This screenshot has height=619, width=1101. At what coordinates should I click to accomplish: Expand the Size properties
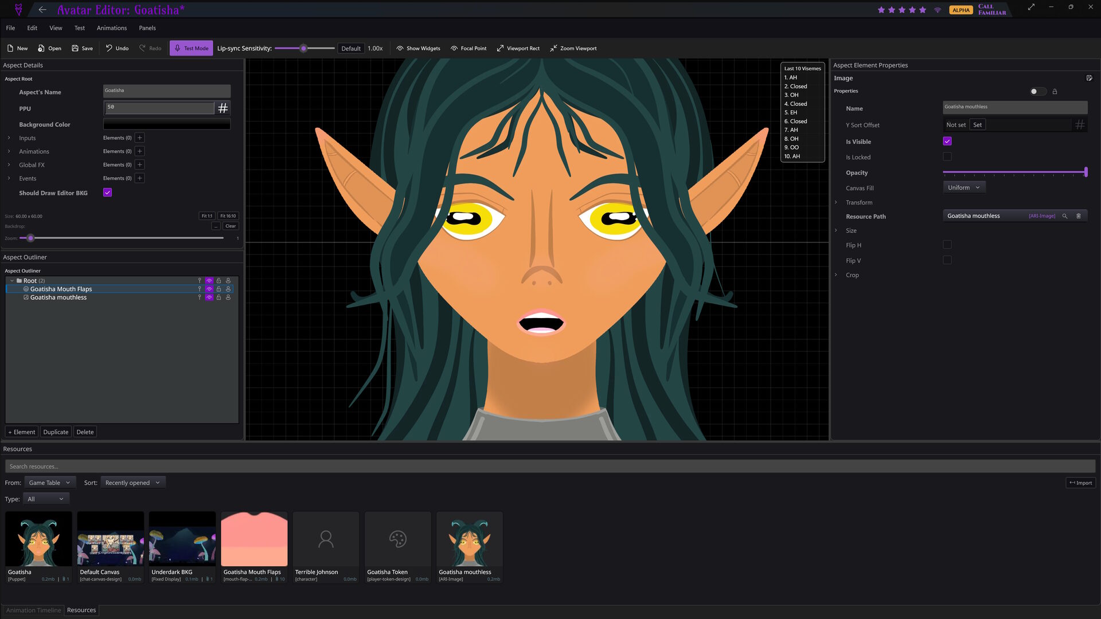coord(836,230)
